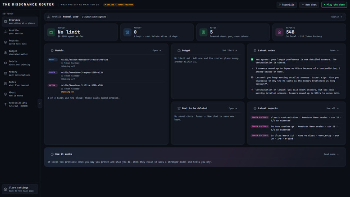Play the demo

tap(334, 5)
